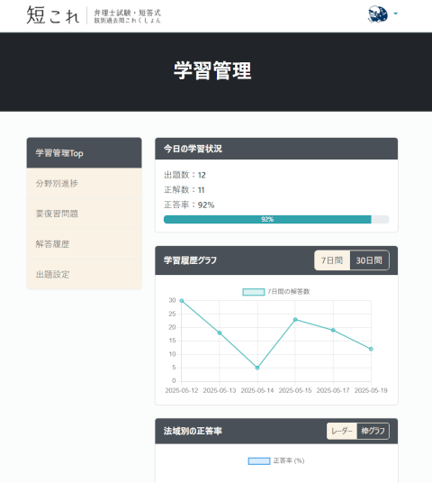Viewport: 432px width, 483px height.
Task: Open 分野別進捗 from the sidebar
Action: point(84,183)
